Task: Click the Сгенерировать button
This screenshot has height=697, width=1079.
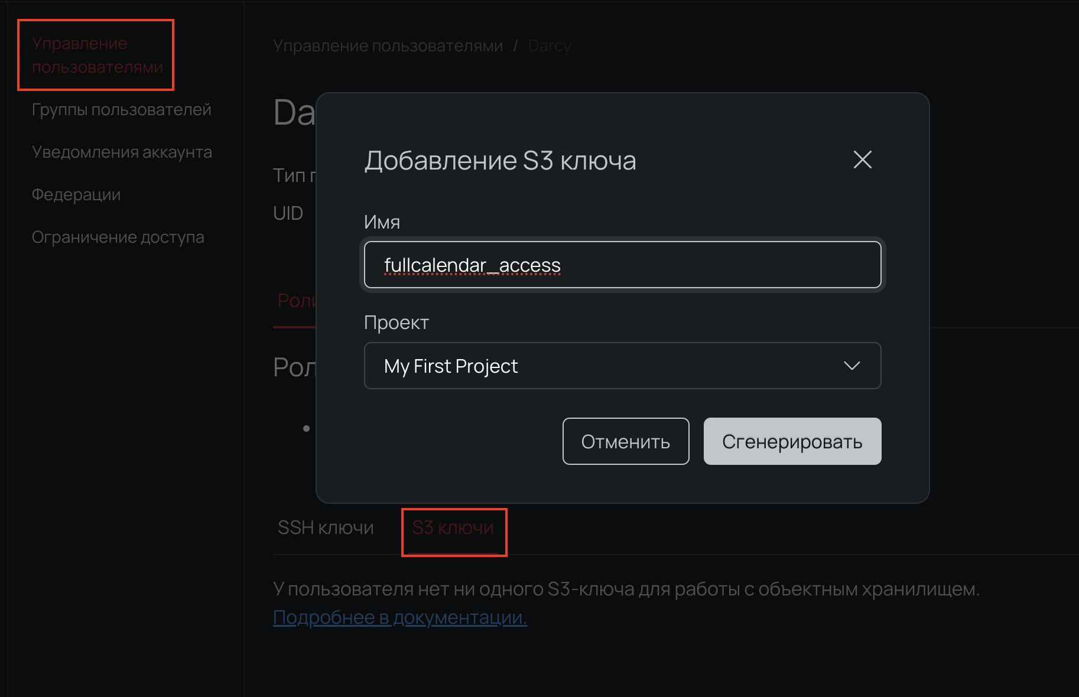Action: pos(792,441)
